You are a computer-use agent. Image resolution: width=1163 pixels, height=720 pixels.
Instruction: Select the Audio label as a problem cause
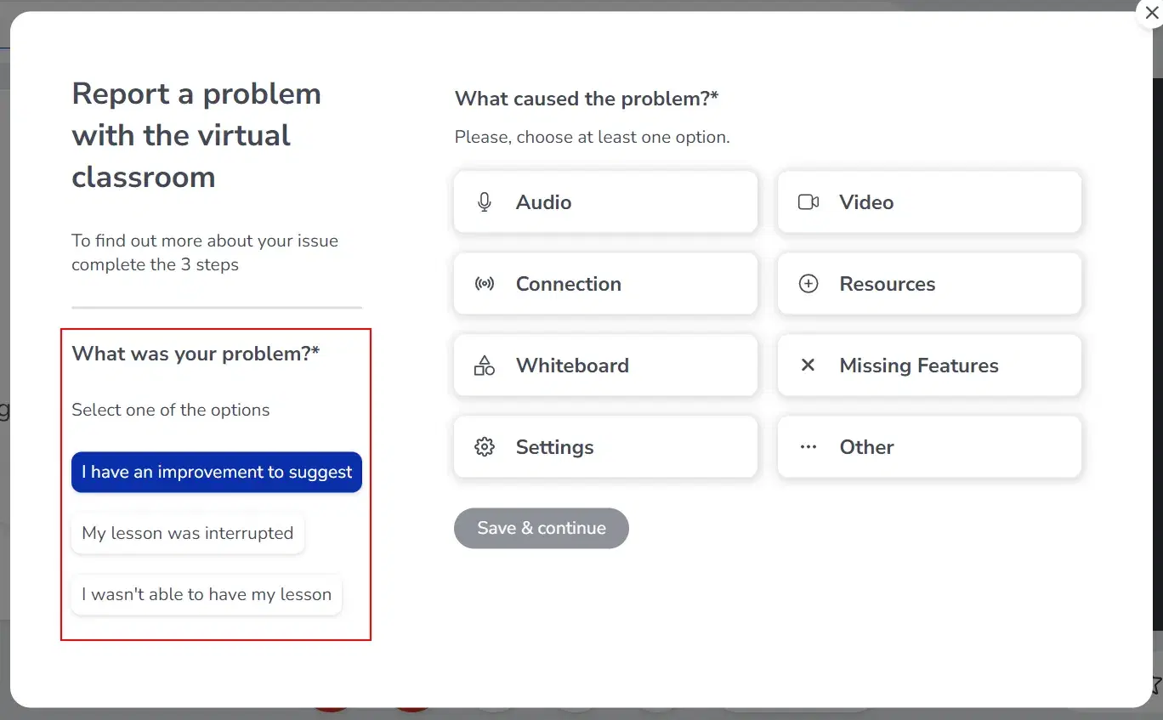coord(543,202)
